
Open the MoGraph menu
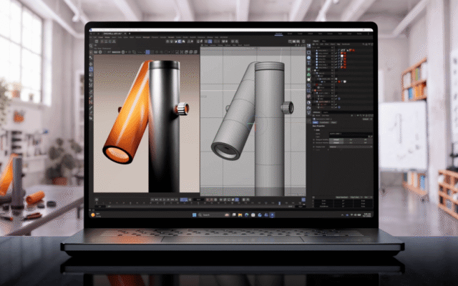(146, 37)
